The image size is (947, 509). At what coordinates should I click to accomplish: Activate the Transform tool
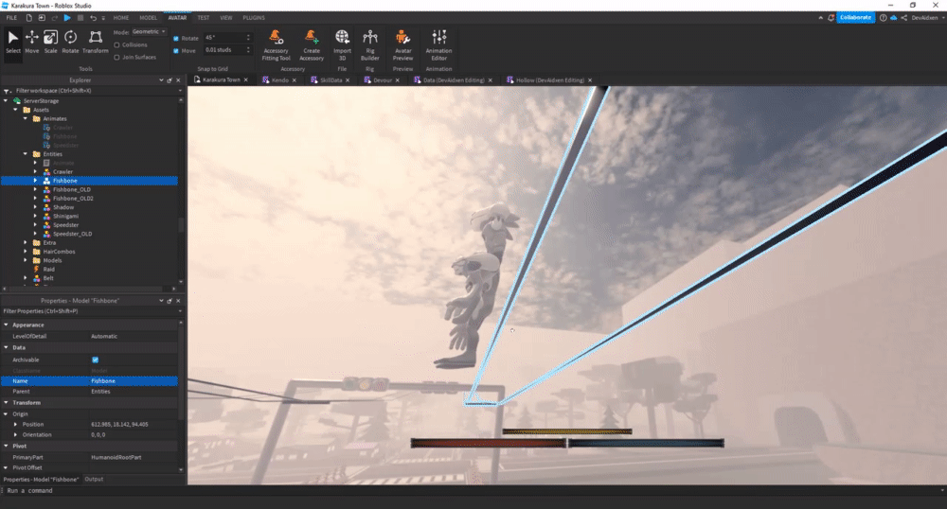point(96,43)
